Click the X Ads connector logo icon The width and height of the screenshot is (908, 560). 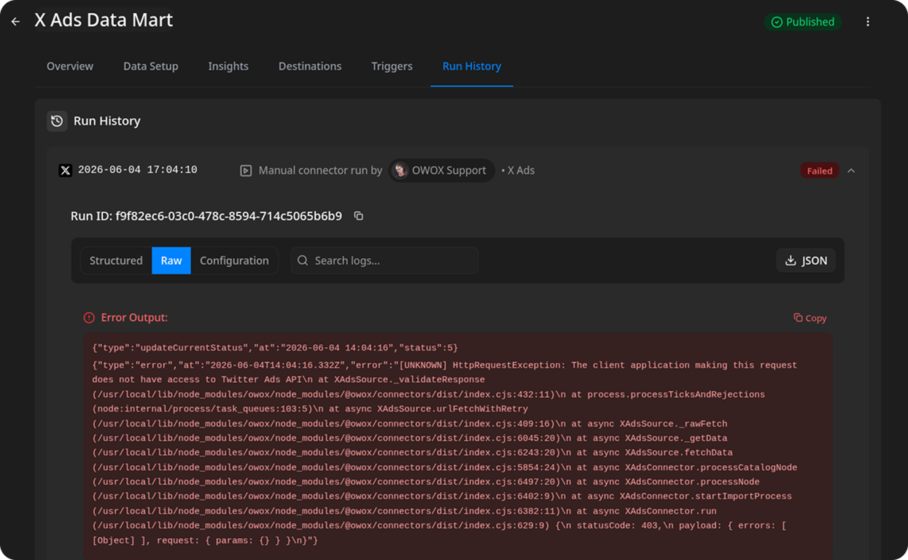click(x=65, y=171)
